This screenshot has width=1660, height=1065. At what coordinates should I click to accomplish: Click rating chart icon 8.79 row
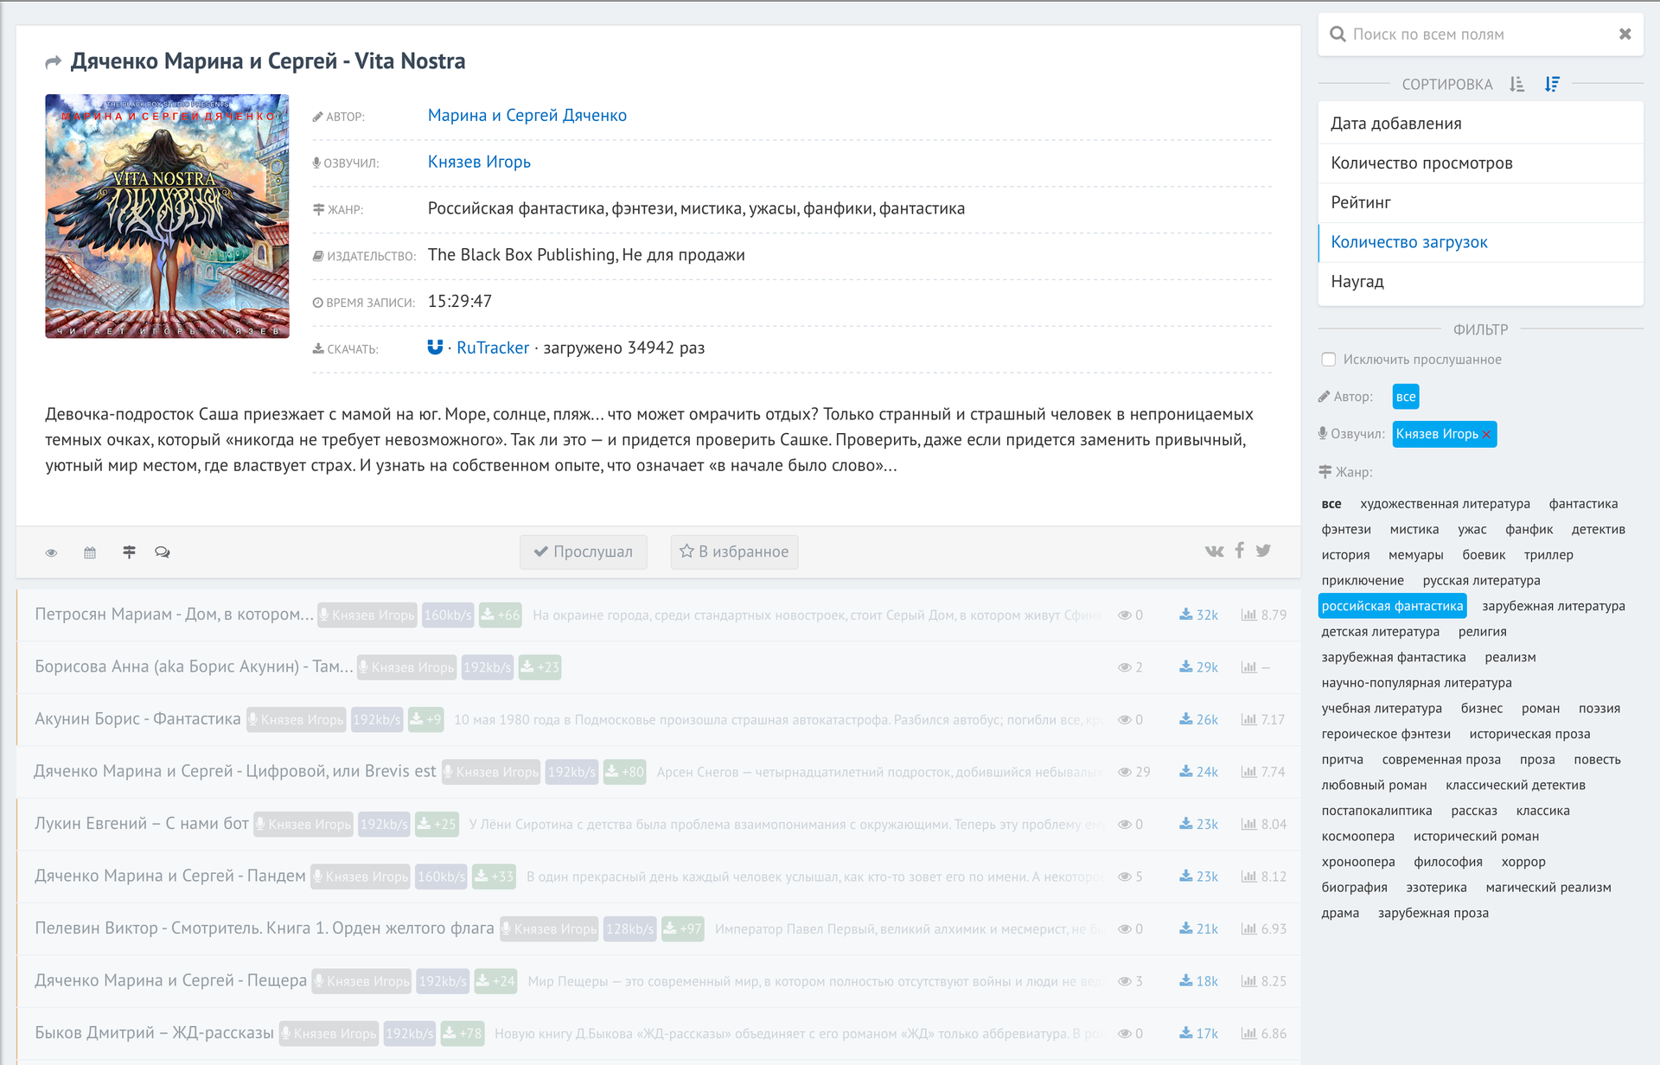coord(1248,615)
